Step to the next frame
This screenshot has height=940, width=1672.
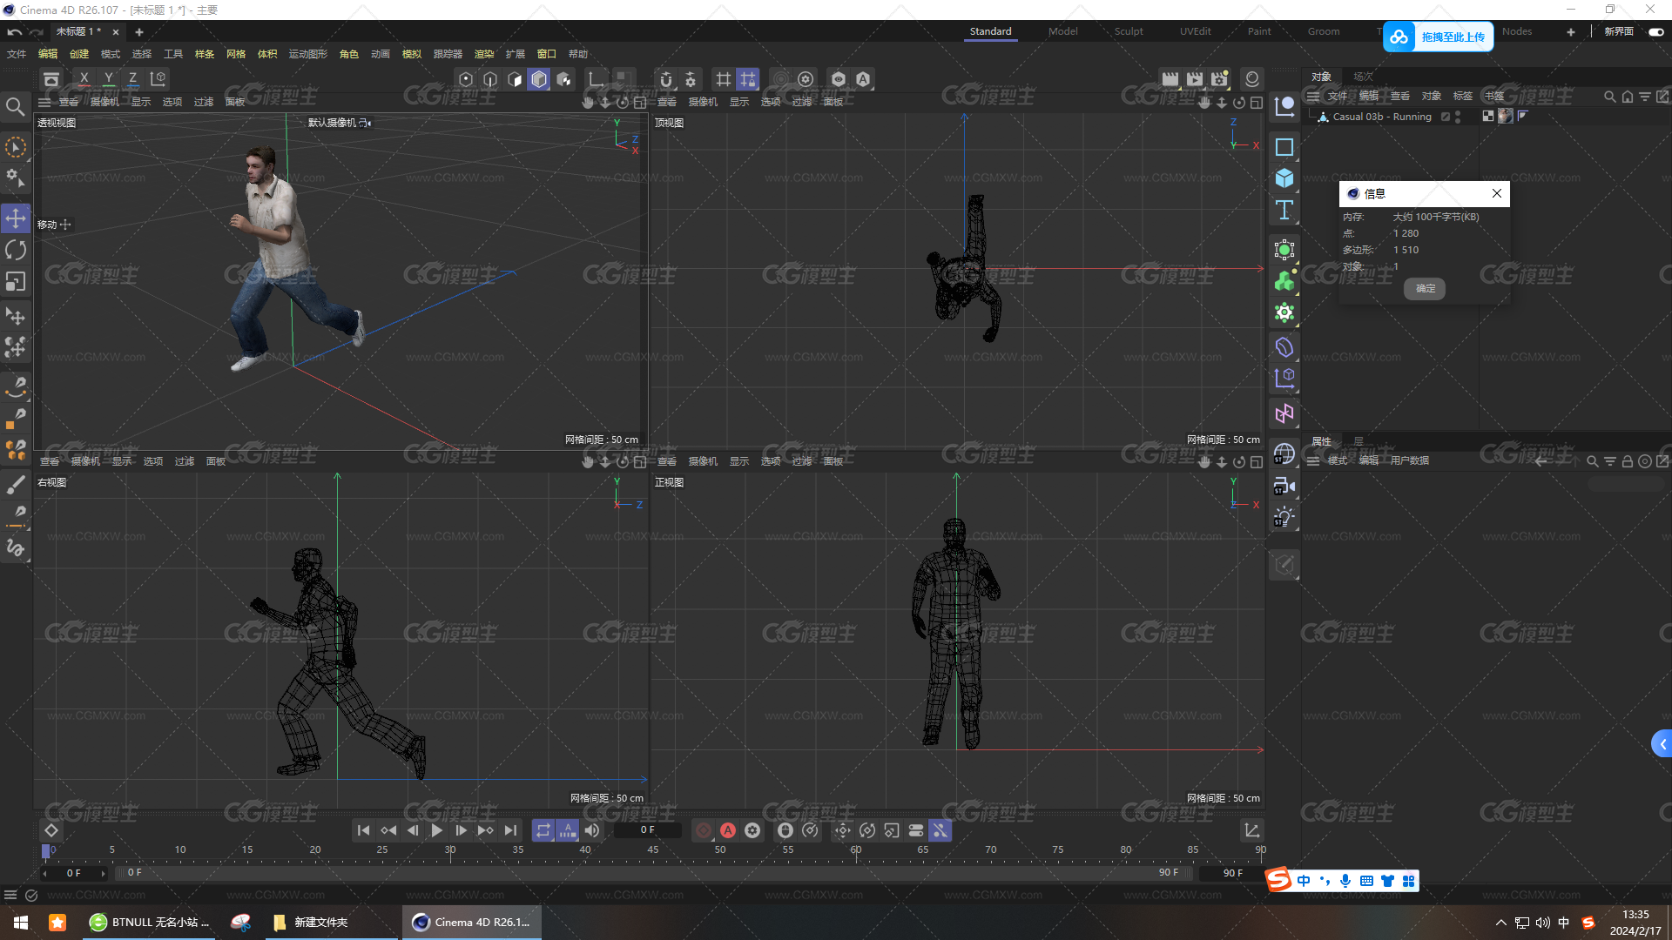coord(462,830)
